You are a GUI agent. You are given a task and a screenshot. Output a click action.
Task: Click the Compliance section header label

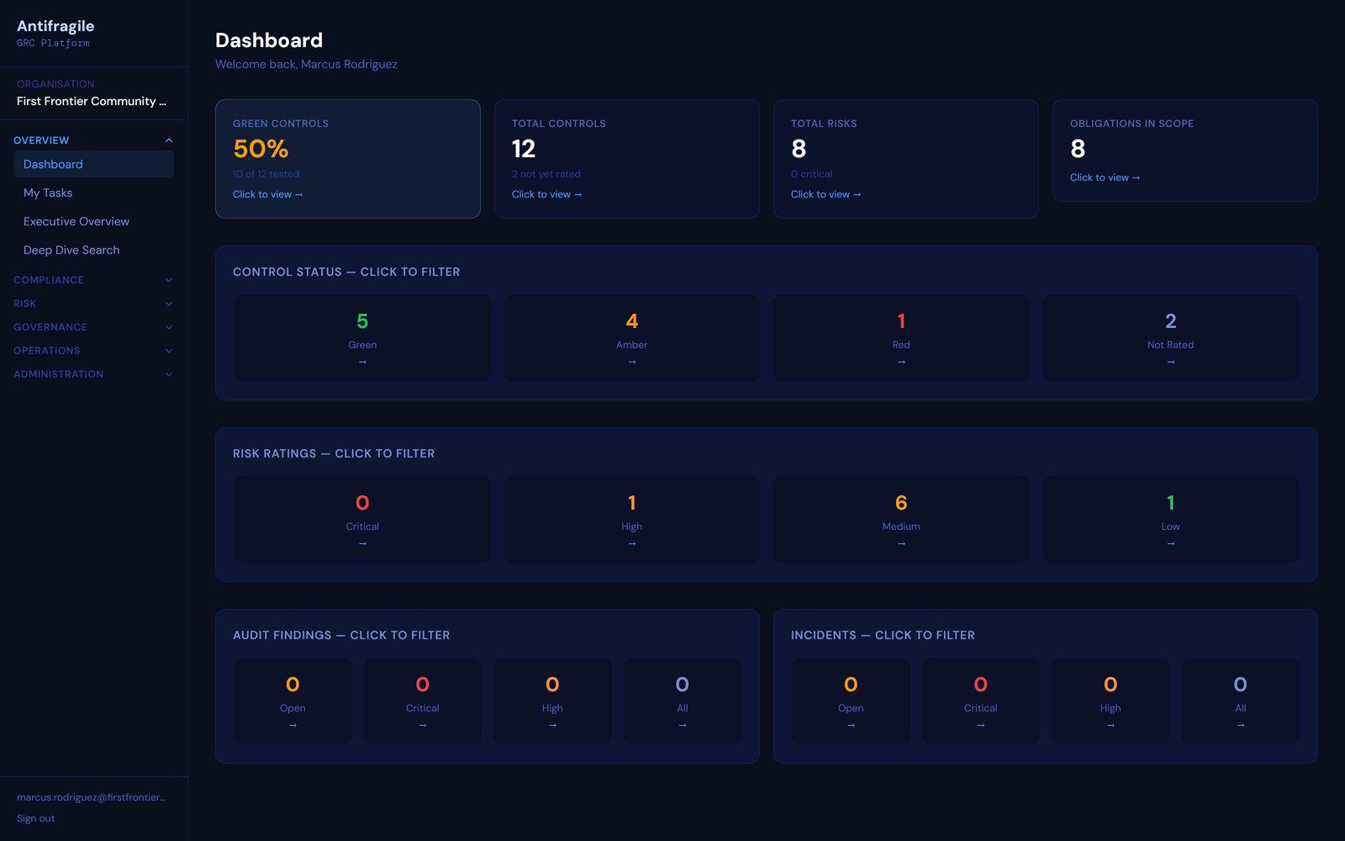pos(49,280)
